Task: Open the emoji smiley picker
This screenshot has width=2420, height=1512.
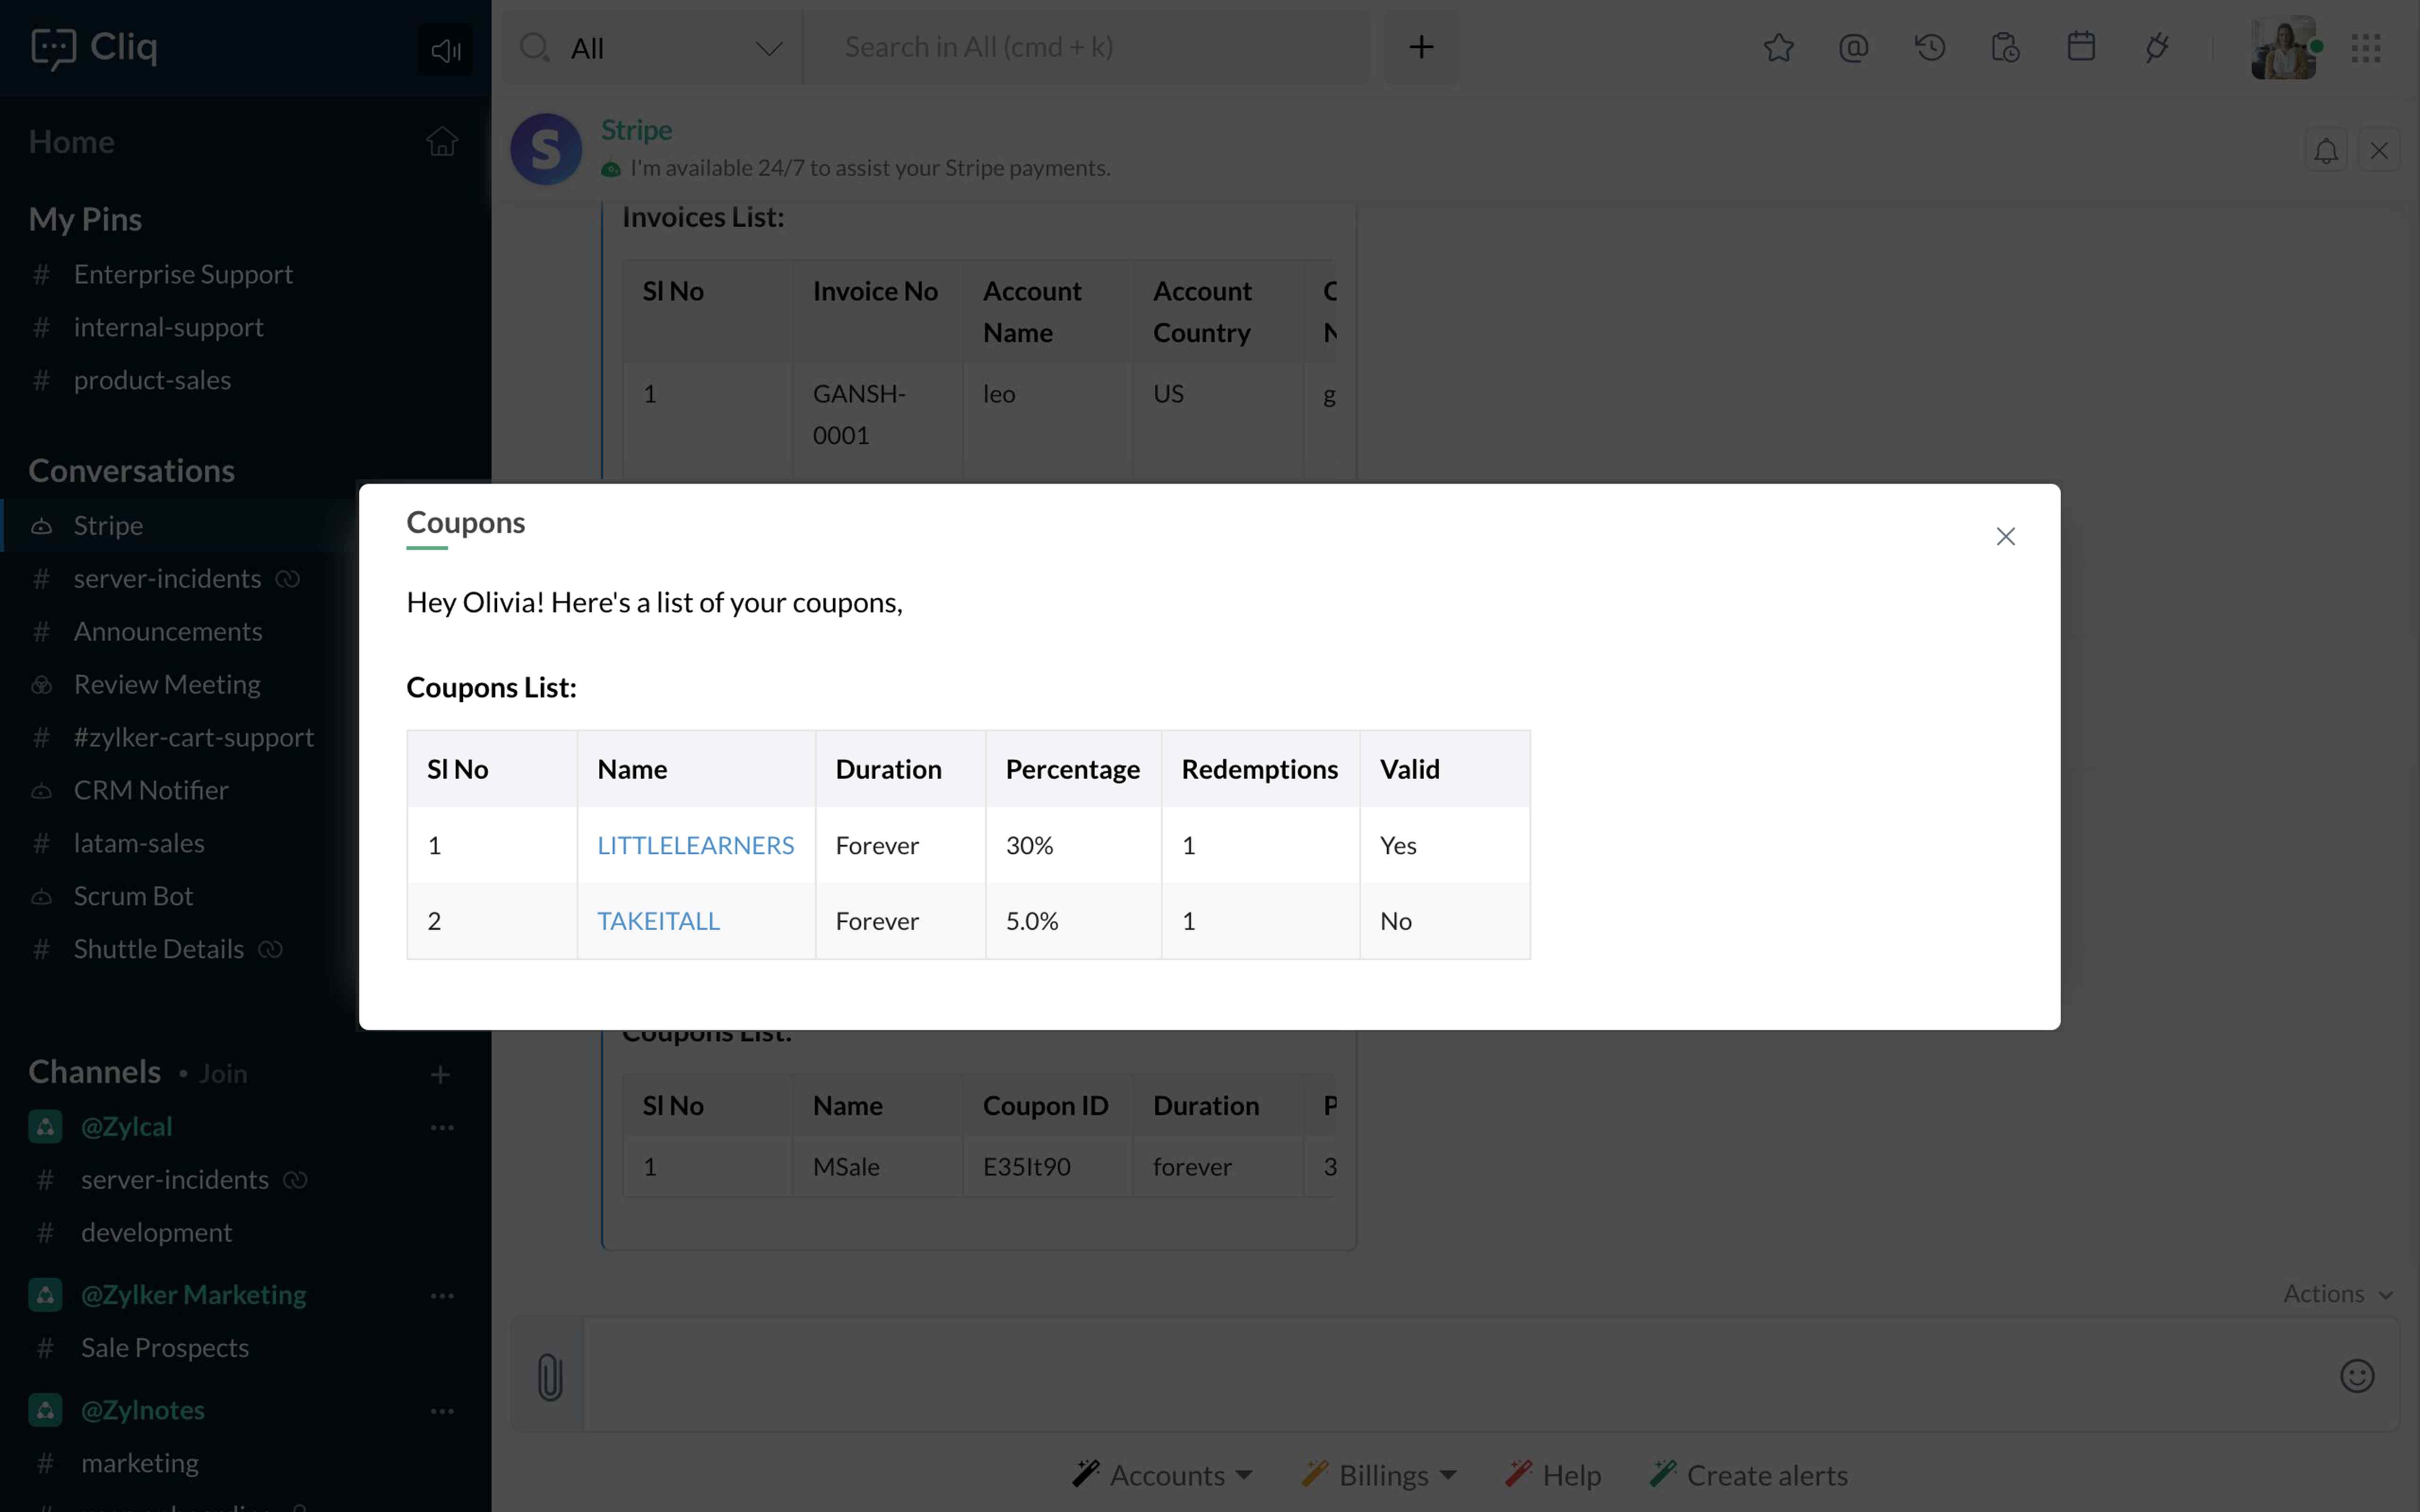Action: pos(2356,1376)
